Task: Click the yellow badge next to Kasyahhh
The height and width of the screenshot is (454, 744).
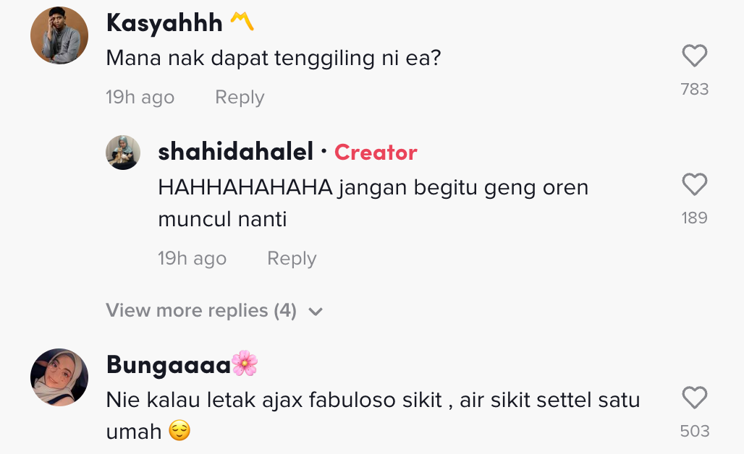Action: click(x=242, y=23)
